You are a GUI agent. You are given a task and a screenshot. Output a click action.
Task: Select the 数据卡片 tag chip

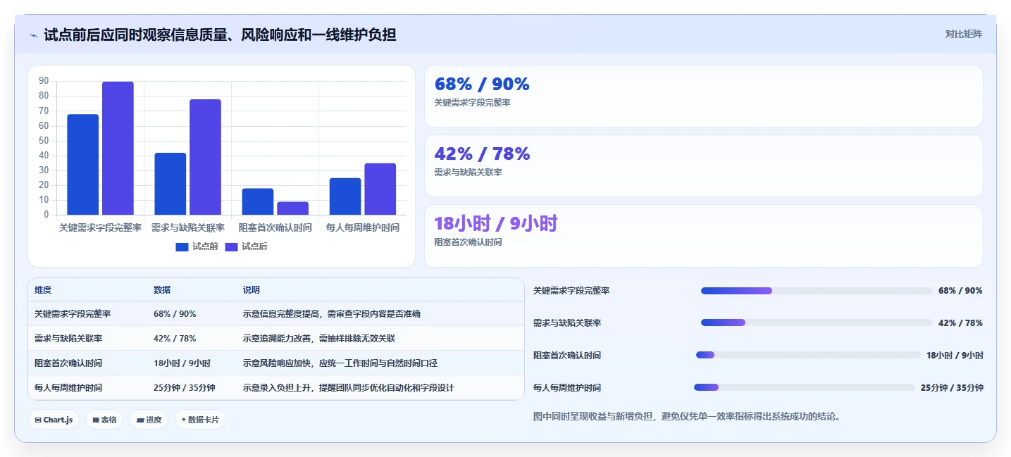coord(200,420)
